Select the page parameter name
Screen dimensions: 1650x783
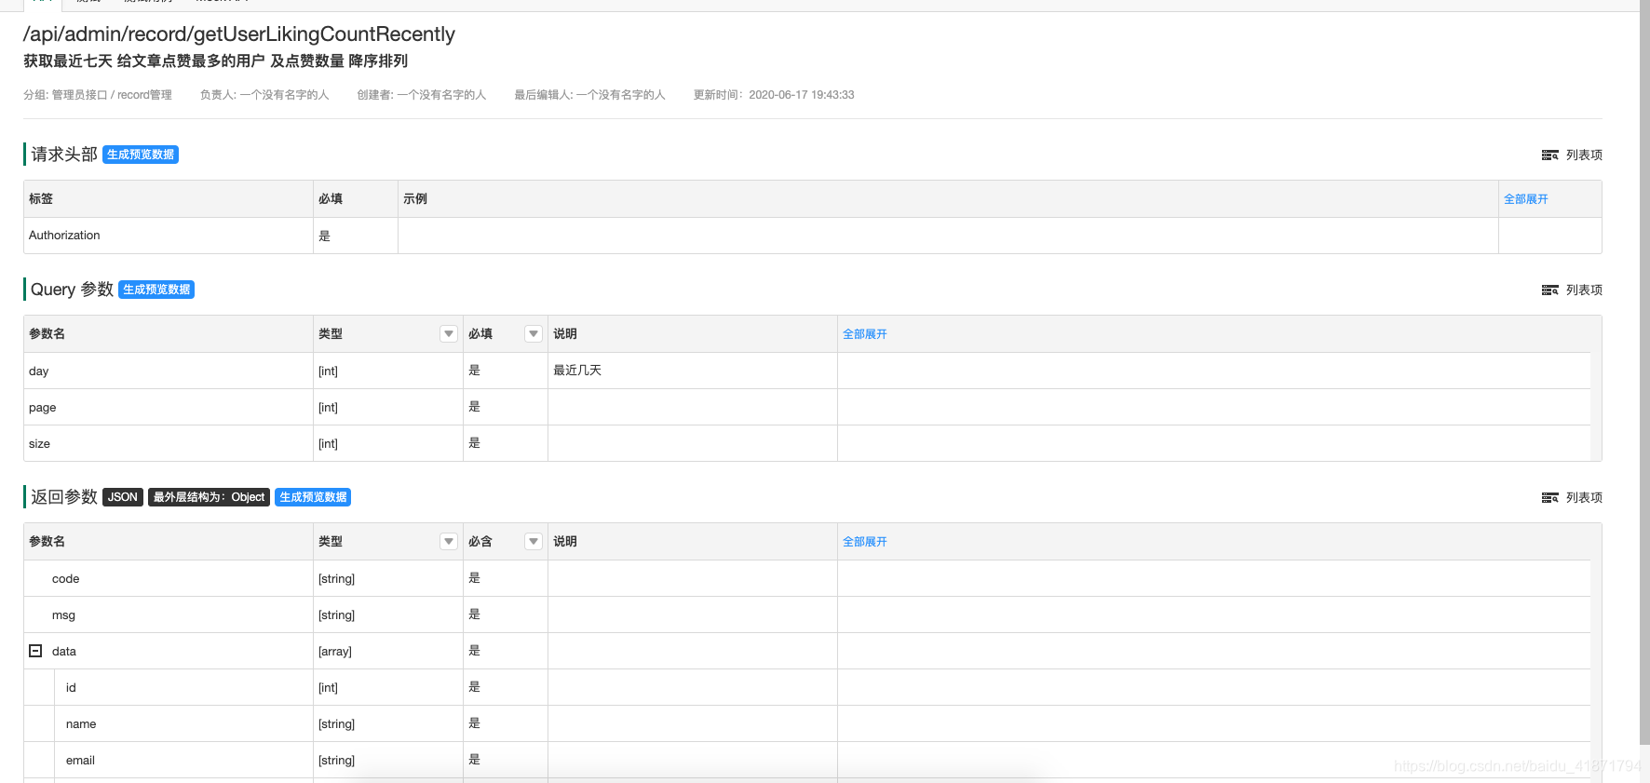[43, 408]
